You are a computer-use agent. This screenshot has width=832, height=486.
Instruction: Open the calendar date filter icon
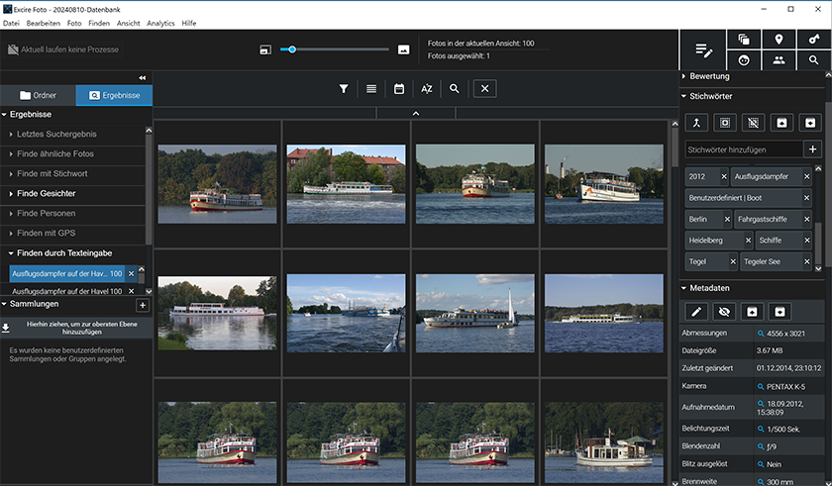(x=399, y=89)
